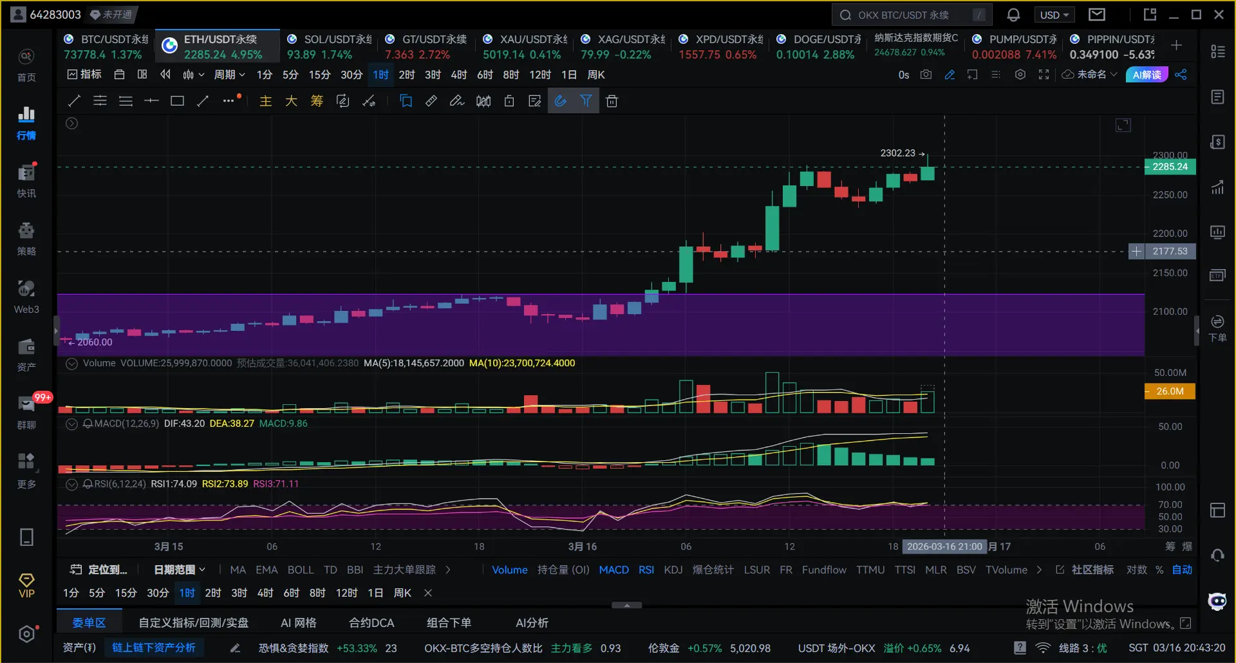Toggle the 主 main-chart indicator button
This screenshot has width=1236, height=663.
point(265,101)
